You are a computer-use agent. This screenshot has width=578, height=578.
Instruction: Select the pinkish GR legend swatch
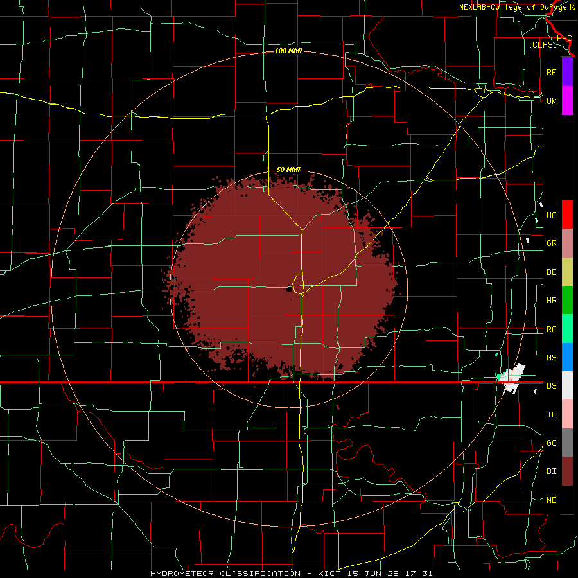[x=567, y=243]
